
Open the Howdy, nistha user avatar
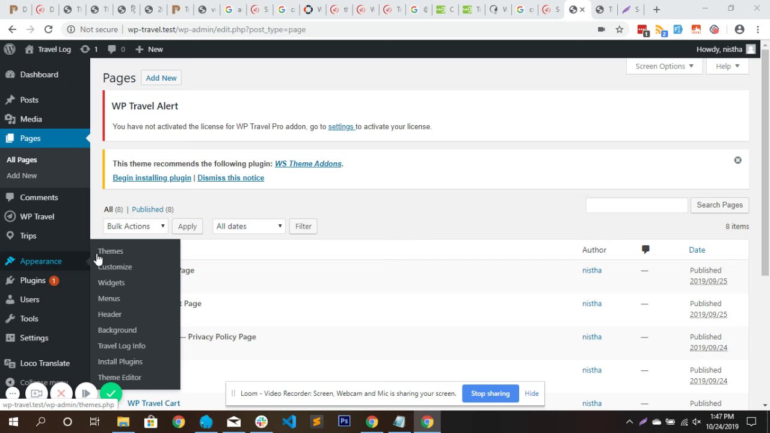point(750,49)
